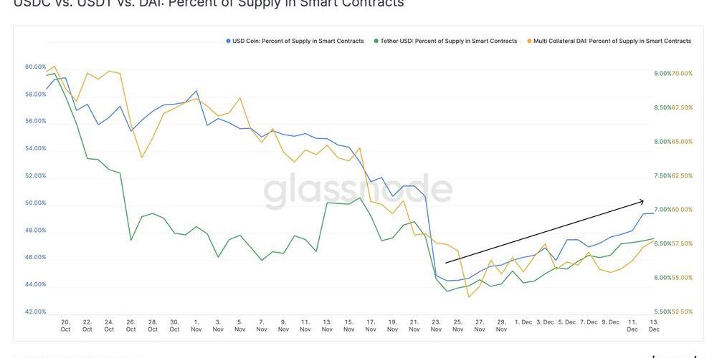This screenshot has width=717, height=358.
Task: Toggle the Multi Collateral DAI legend entry
Action: pos(609,41)
